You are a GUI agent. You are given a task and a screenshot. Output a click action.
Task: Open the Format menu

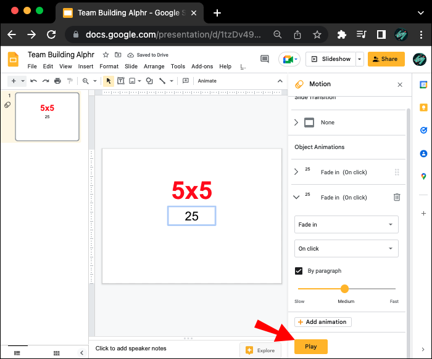tap(109, 67)
